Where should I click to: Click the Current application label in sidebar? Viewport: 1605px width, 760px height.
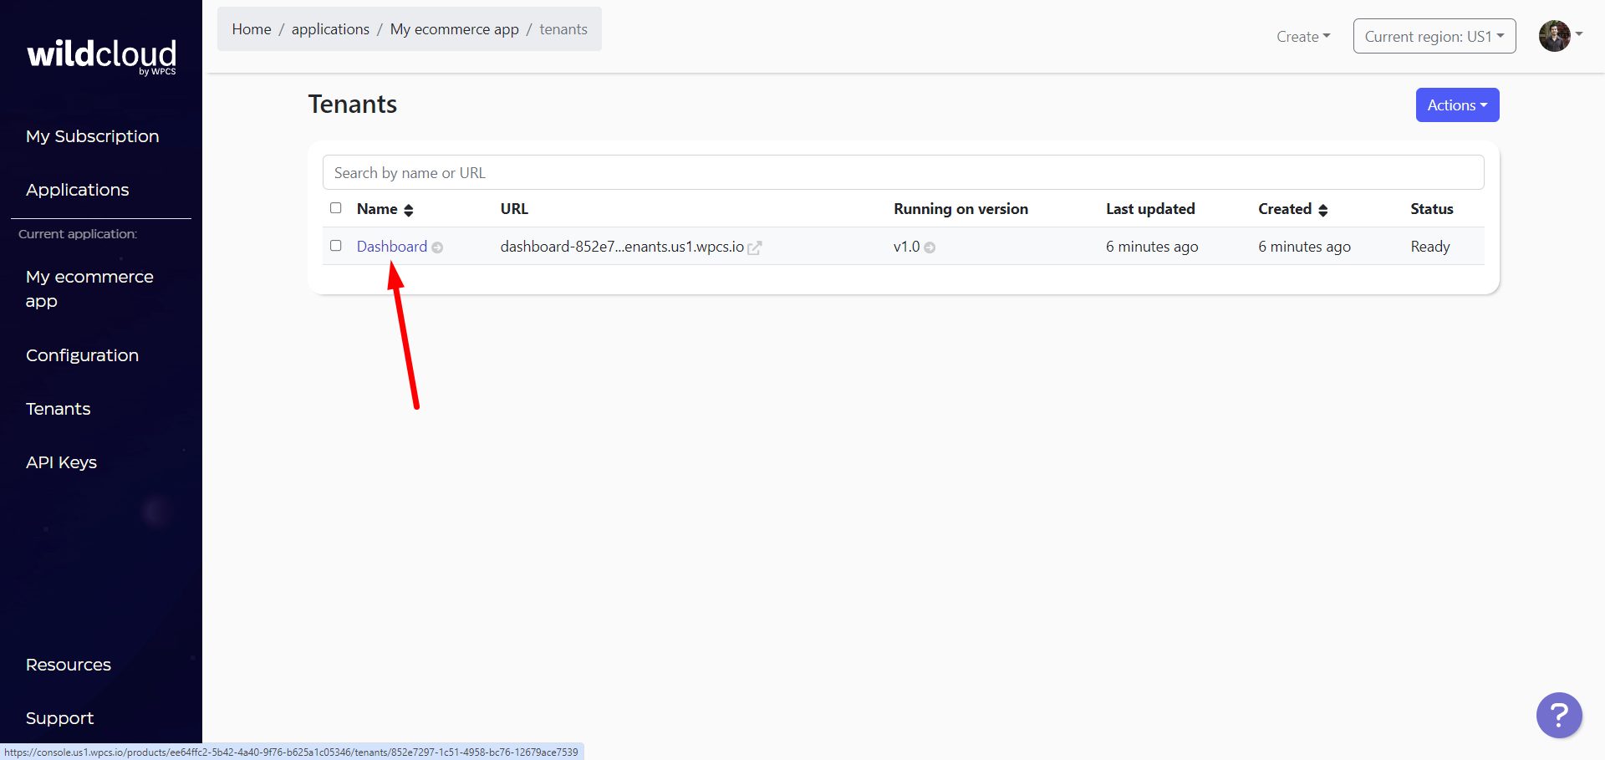point(78,234)
